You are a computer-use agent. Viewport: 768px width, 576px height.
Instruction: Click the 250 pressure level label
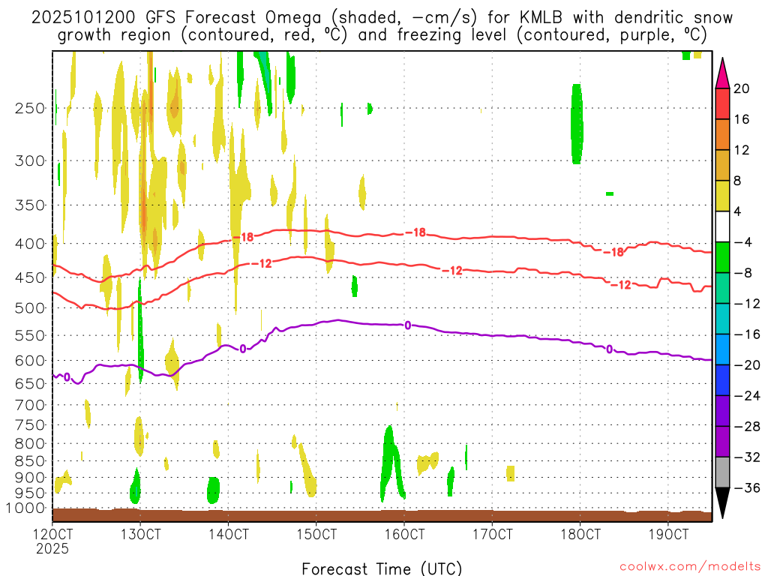click(30, 108)
